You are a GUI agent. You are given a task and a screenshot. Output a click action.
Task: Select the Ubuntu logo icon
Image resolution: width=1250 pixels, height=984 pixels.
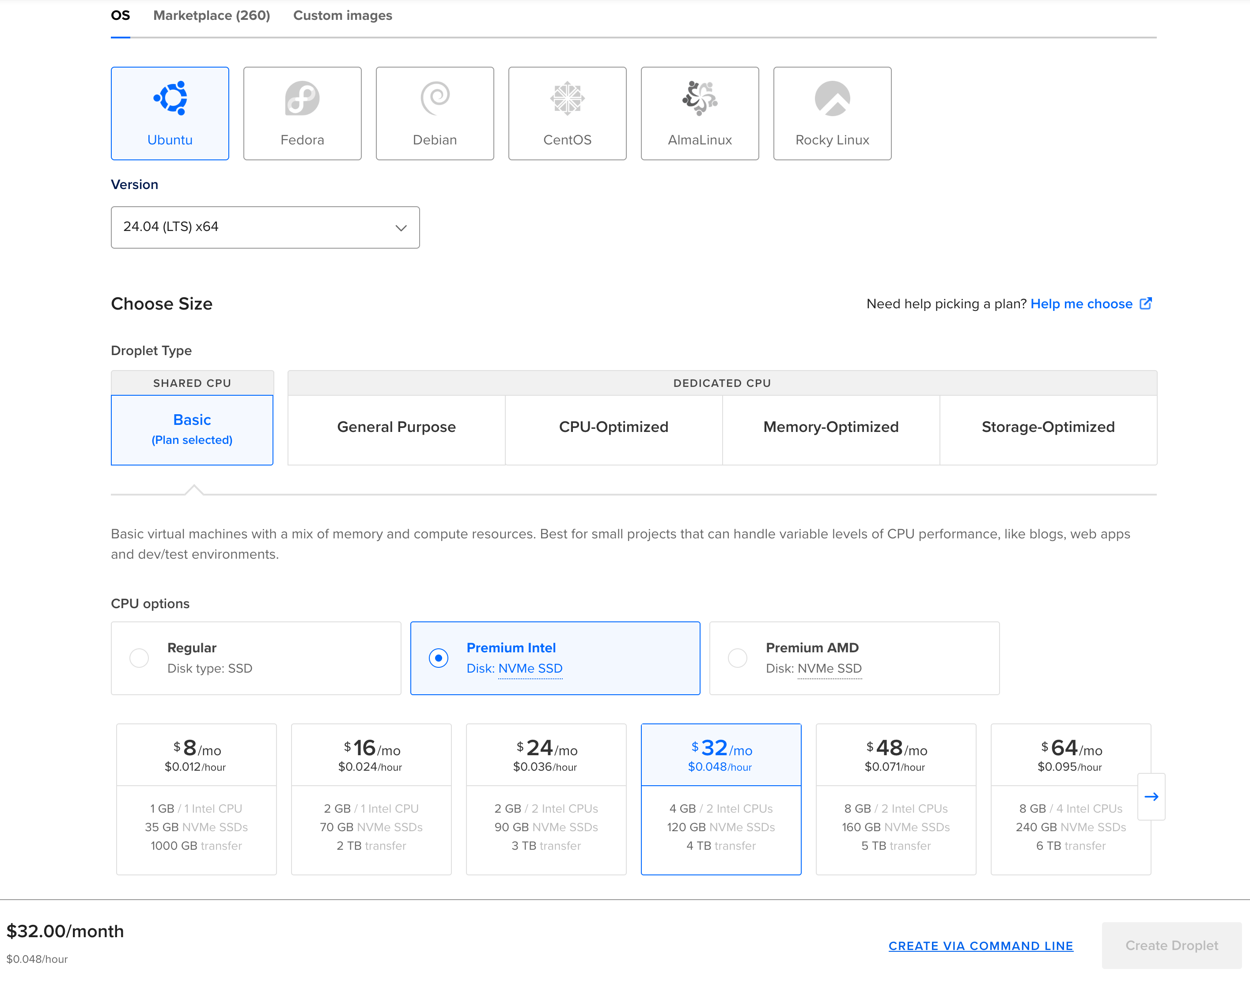point(170,98)
